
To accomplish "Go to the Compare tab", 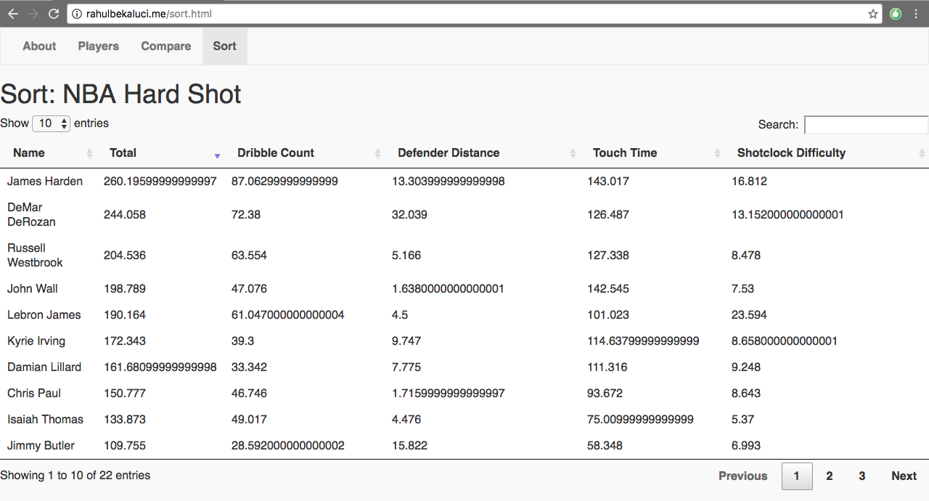I will point(166,46).
